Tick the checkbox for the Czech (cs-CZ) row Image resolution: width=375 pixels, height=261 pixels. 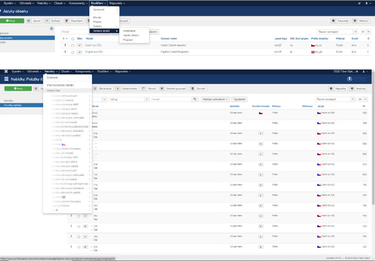click(73, 45)
